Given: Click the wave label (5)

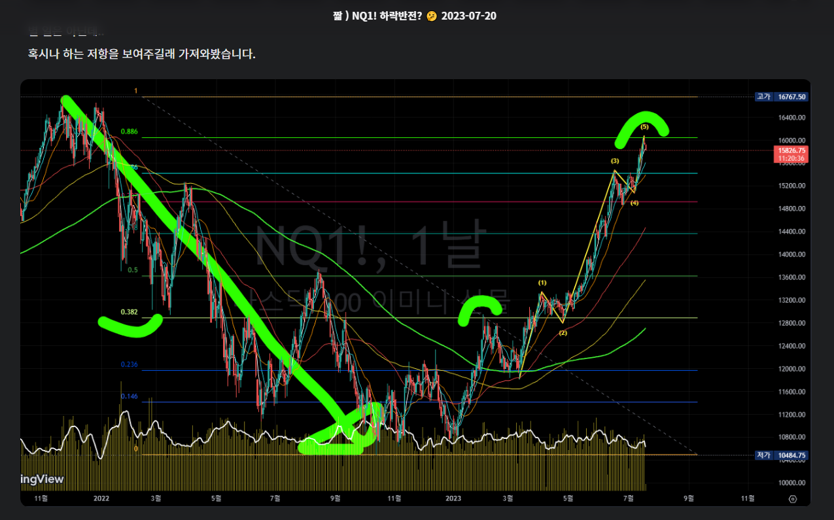Looking at the screenshot, I should 644,126.
